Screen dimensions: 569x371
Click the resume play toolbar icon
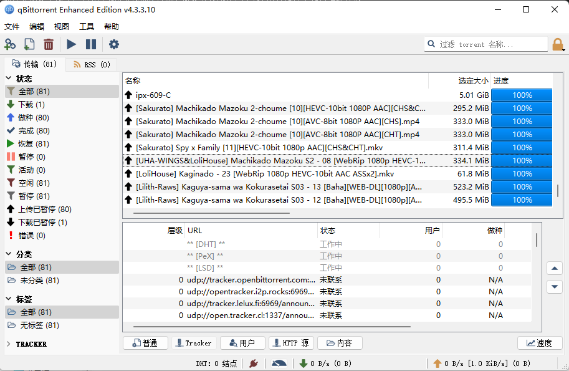[72, 44]
